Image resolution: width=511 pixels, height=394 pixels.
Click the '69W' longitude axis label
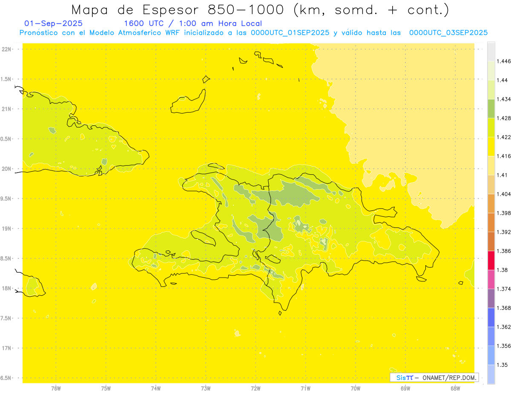tap(405, 388)
